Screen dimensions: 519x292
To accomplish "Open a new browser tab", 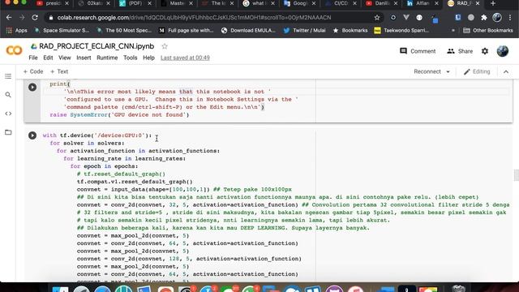I will [x=493, y=3].
